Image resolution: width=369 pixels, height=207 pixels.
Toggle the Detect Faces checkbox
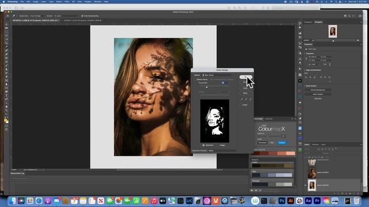[195, 79]
